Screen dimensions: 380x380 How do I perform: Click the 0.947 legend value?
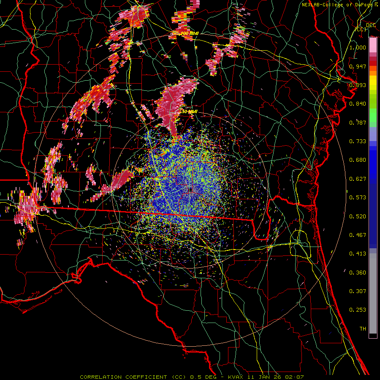[x=358, y=66]
